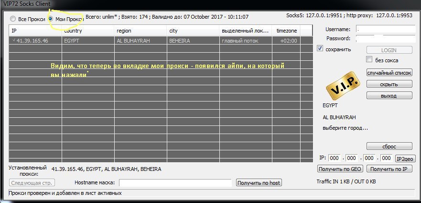Screen dimensions: 421x203
Task: Toggle the сохранить checkbox
Action: point(320,49)
